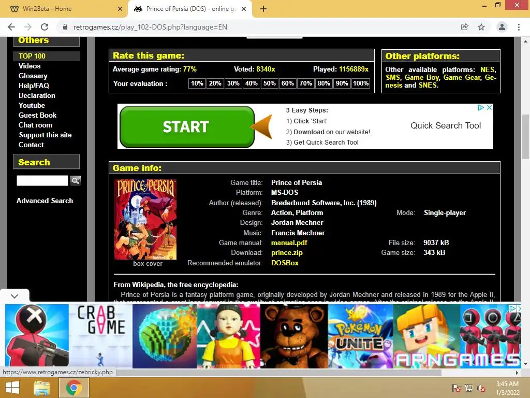Image resolution: width=530 pixels, height=398 pixels.
Task: Open Guest Book sidebar link
Action: (x=37, y=115)
